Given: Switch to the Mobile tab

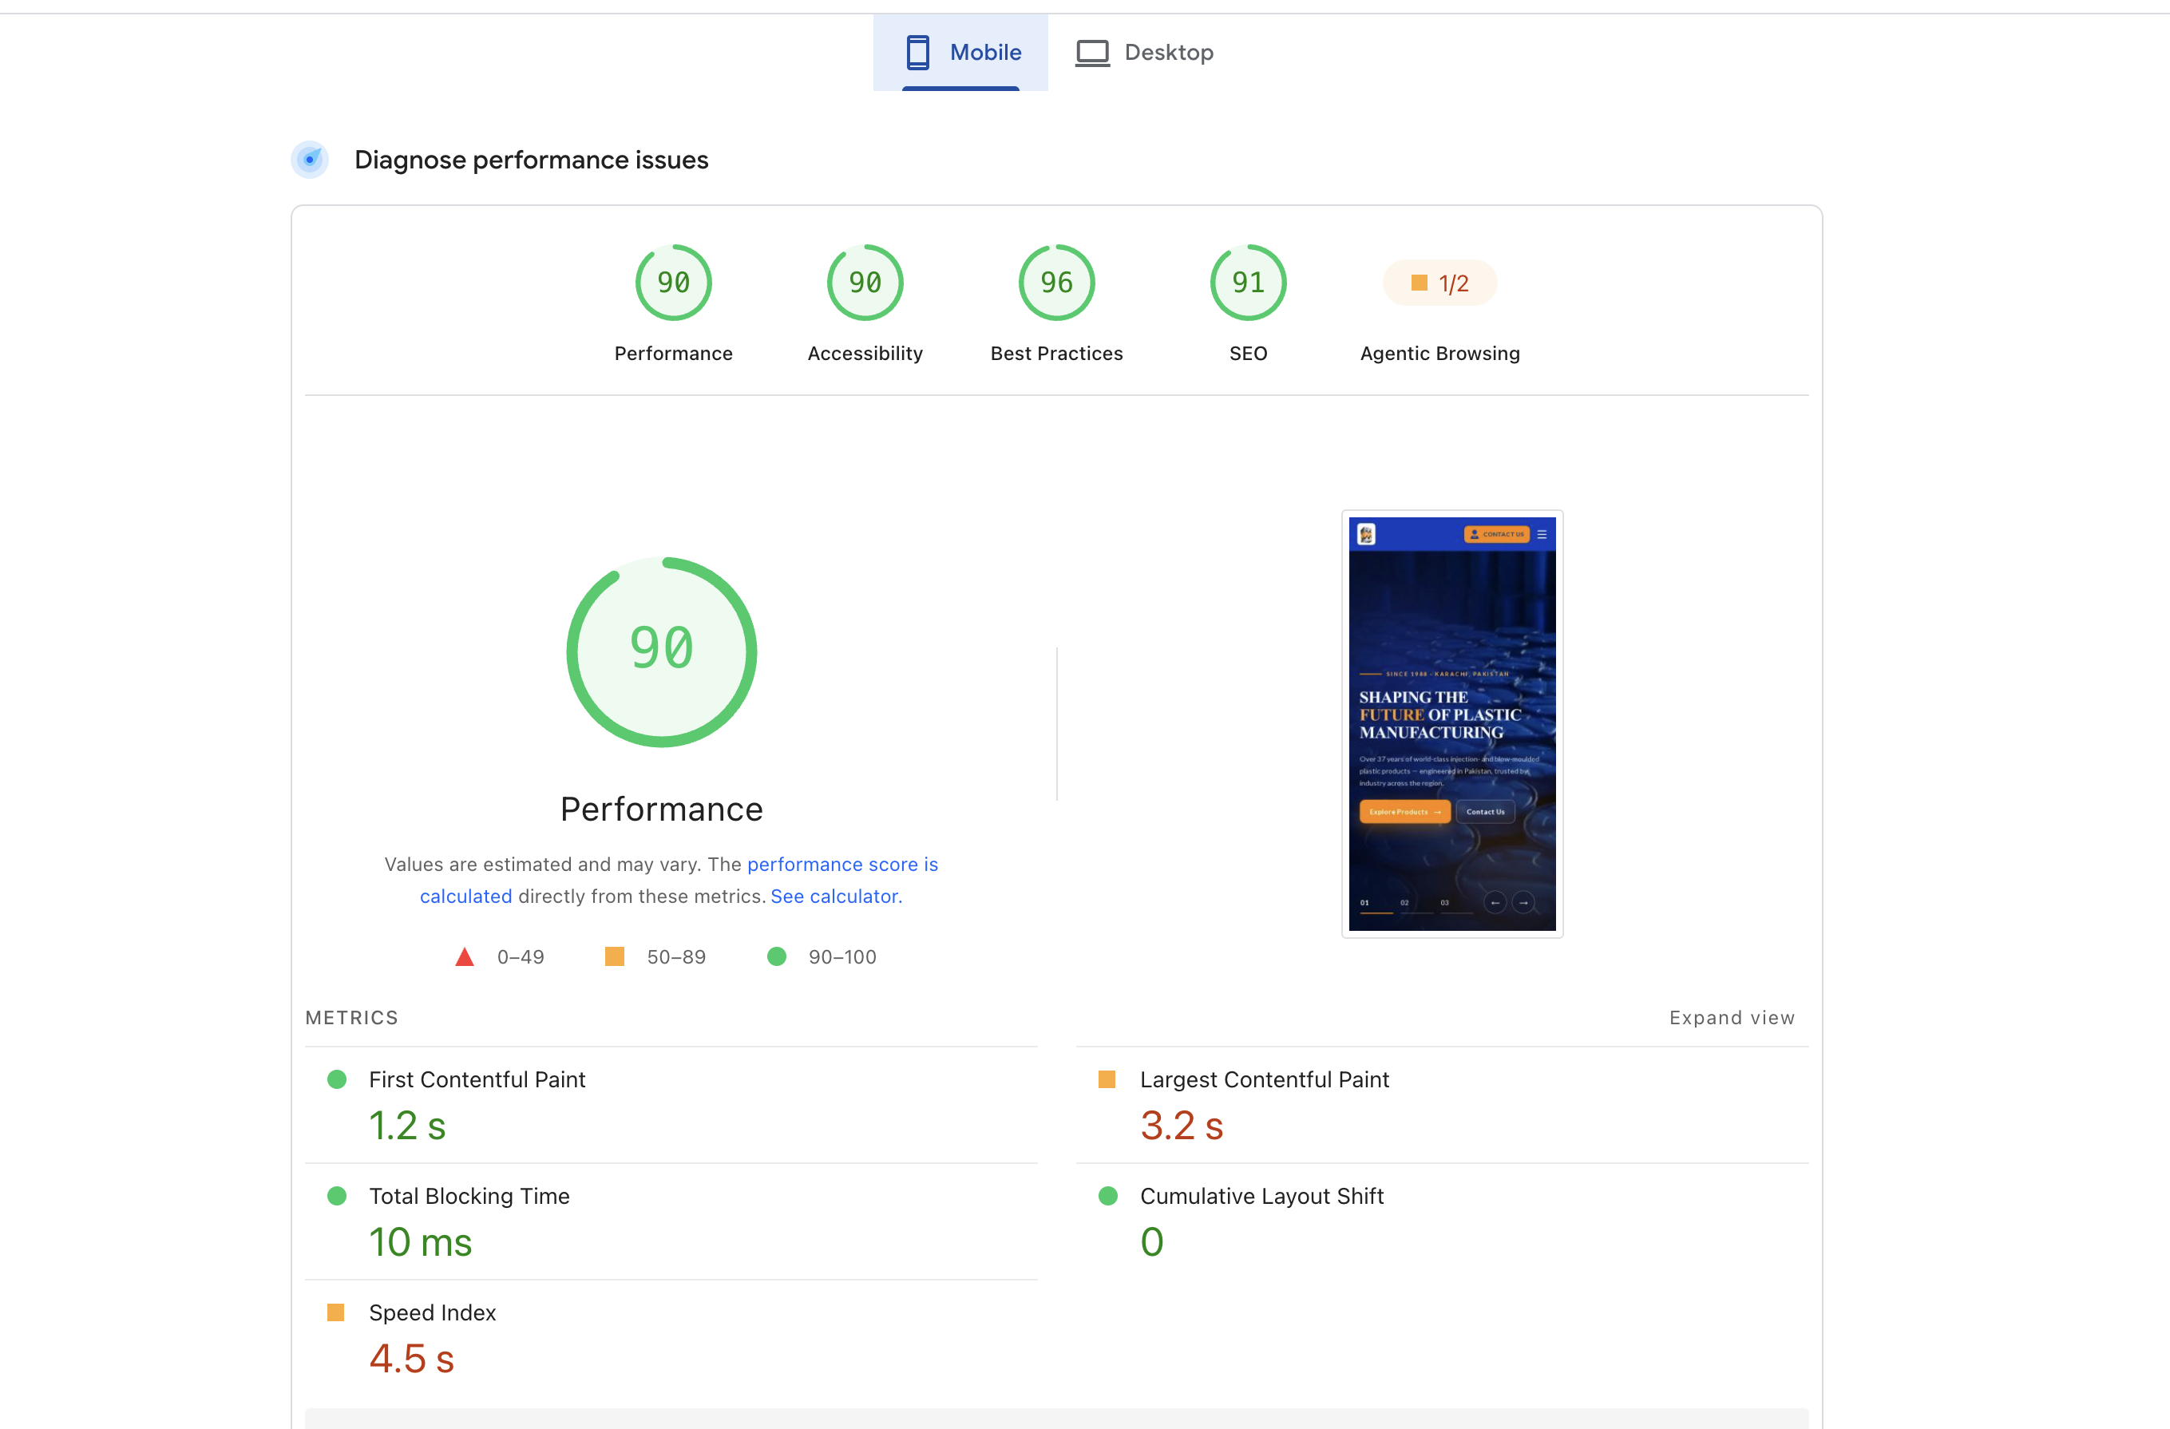Looking at the screenshot, I should point(960,52).
